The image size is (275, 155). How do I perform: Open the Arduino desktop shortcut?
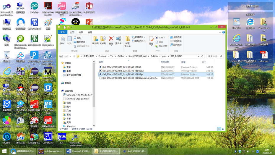34,8
